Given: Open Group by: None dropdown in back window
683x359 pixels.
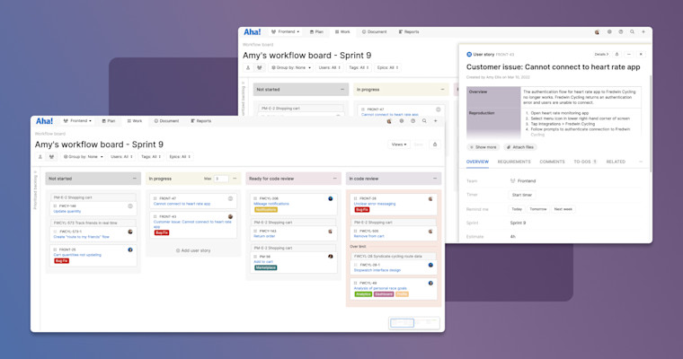Looking at the screenshot, I should pos(290,67).
